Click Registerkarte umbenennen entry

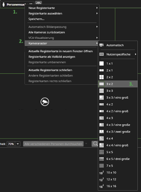(x=47, y=62)
